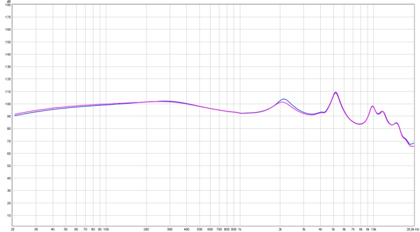Screen dimensions: 420x232
Task: Click the curve dip between 7k and 8k
Action: click(x=359, y=124)
